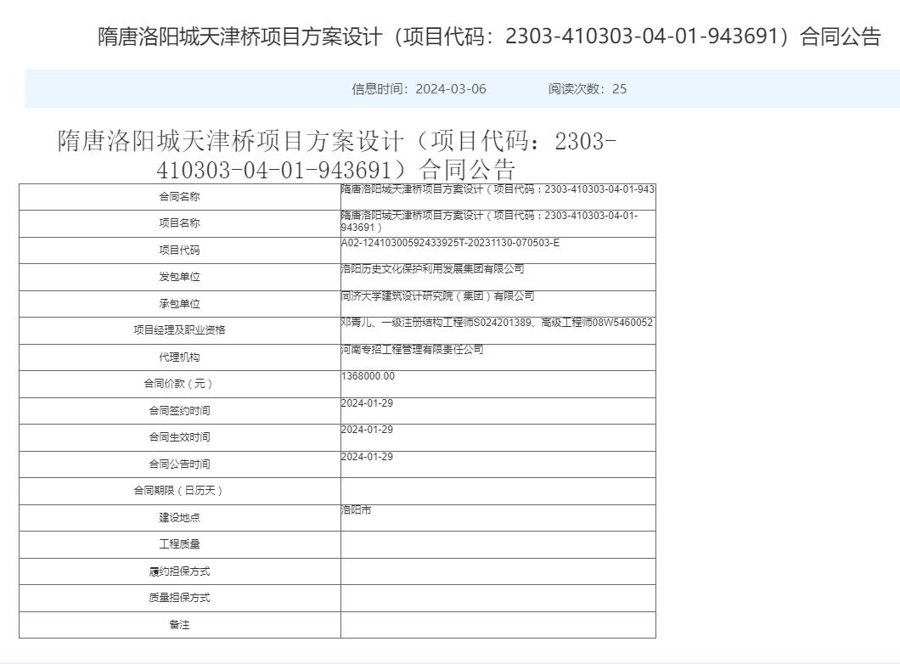Click the 邓青儿 project manager value
Image resolution: width=900 pixels, height=664 pixels.
click(x=497, y=323)
